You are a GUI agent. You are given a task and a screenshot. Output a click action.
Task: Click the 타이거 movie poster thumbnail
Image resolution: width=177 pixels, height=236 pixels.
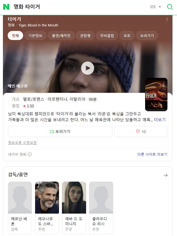point(156,94)
